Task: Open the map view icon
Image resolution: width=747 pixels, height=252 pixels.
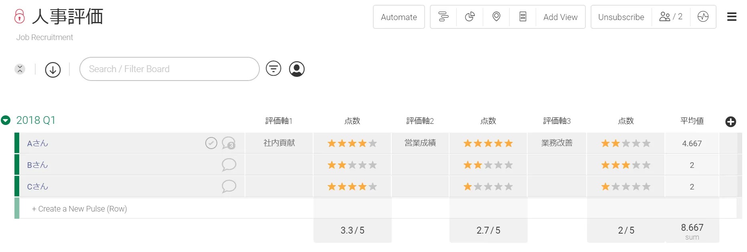Action: click(x=496, y=17)
